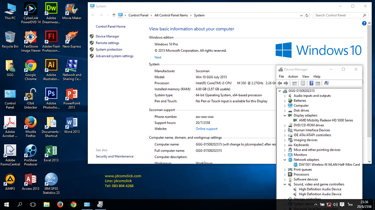Click Search Control Panel field
375x210 pixels.
340,15
